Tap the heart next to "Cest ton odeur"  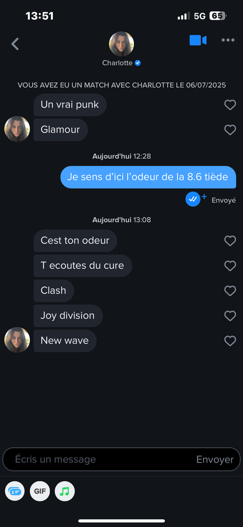pyautogui.click(x=230, y=241)
